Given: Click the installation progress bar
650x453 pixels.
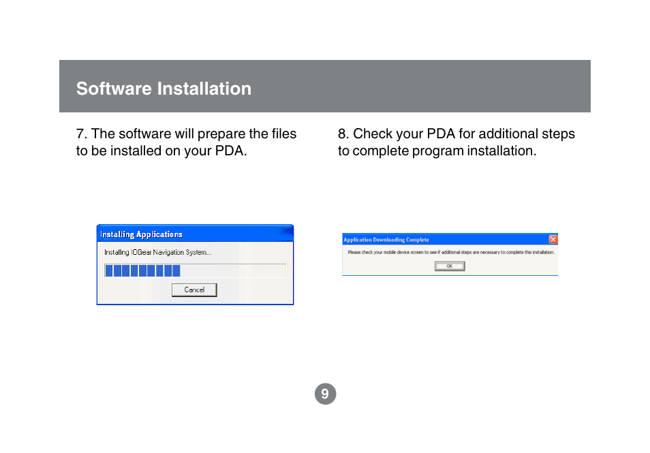Looking at the screenshot, I should click(x=196, y=270).
